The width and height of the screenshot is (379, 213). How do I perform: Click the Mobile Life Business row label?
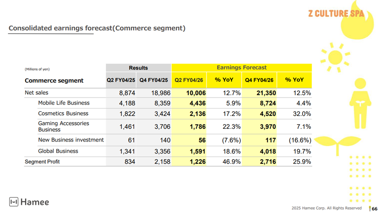tap(64, 103)
